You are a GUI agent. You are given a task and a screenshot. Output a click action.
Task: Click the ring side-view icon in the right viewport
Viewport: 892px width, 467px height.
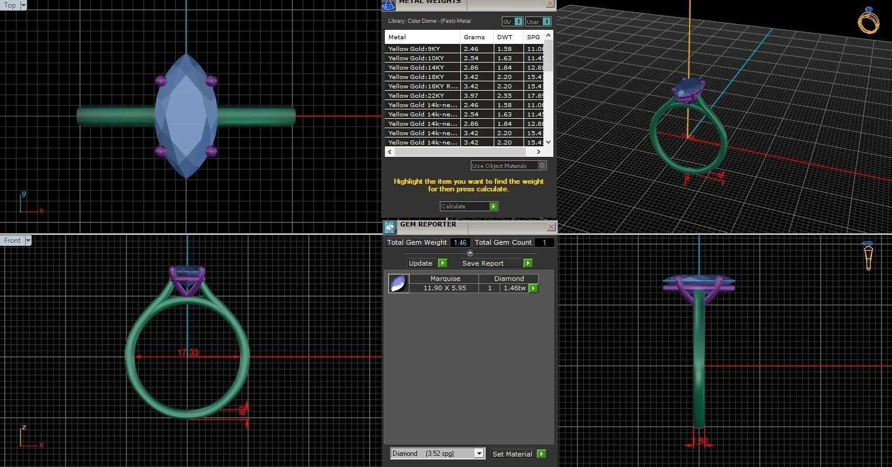click(x=868, y=256)
